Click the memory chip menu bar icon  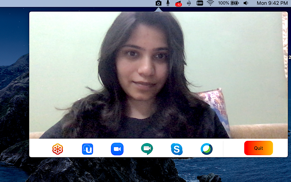200,3
